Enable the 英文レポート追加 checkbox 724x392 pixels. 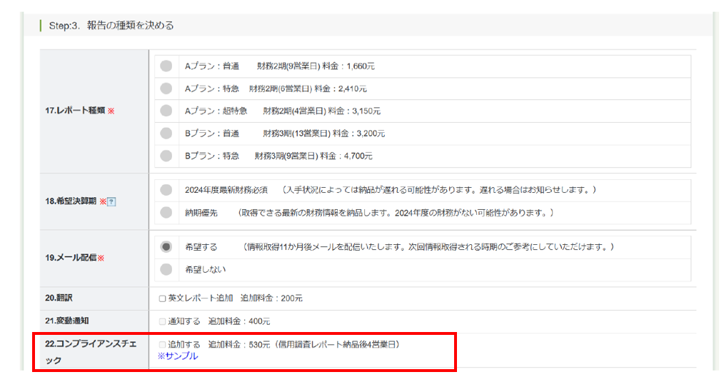coord(163,298)
